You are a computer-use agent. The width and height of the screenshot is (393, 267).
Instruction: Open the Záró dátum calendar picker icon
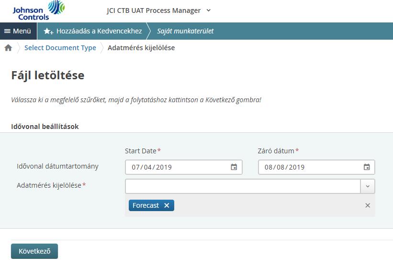coord(367,167)
